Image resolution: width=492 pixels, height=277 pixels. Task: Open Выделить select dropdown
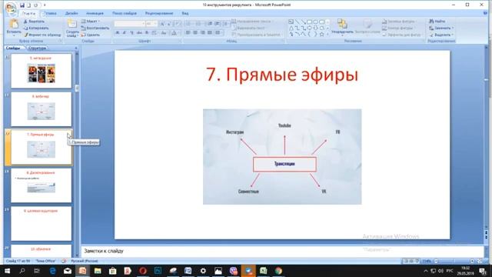[441, 35]
